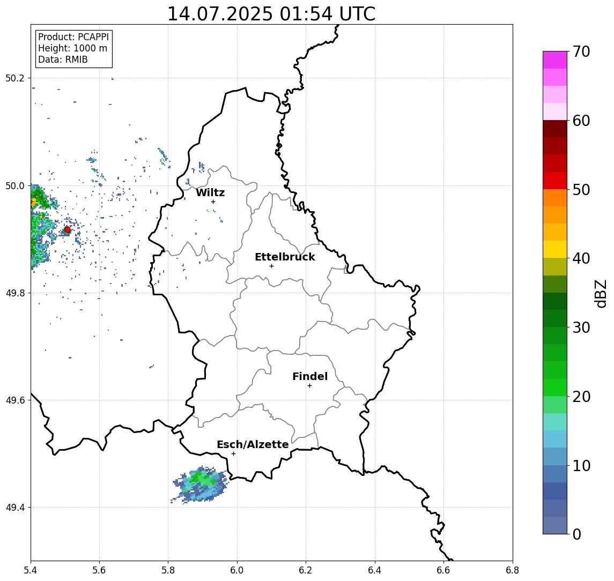Screen dimensions: 614x581
Task: Click the longitude axis label "5.8"
Action: click(168, 570)
